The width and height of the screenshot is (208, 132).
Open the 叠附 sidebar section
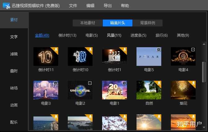14,71
